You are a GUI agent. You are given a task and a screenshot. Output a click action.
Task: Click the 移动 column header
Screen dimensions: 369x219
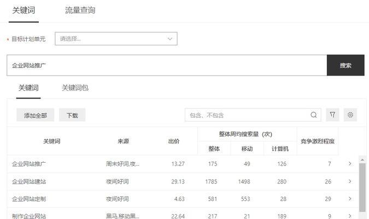247,149
